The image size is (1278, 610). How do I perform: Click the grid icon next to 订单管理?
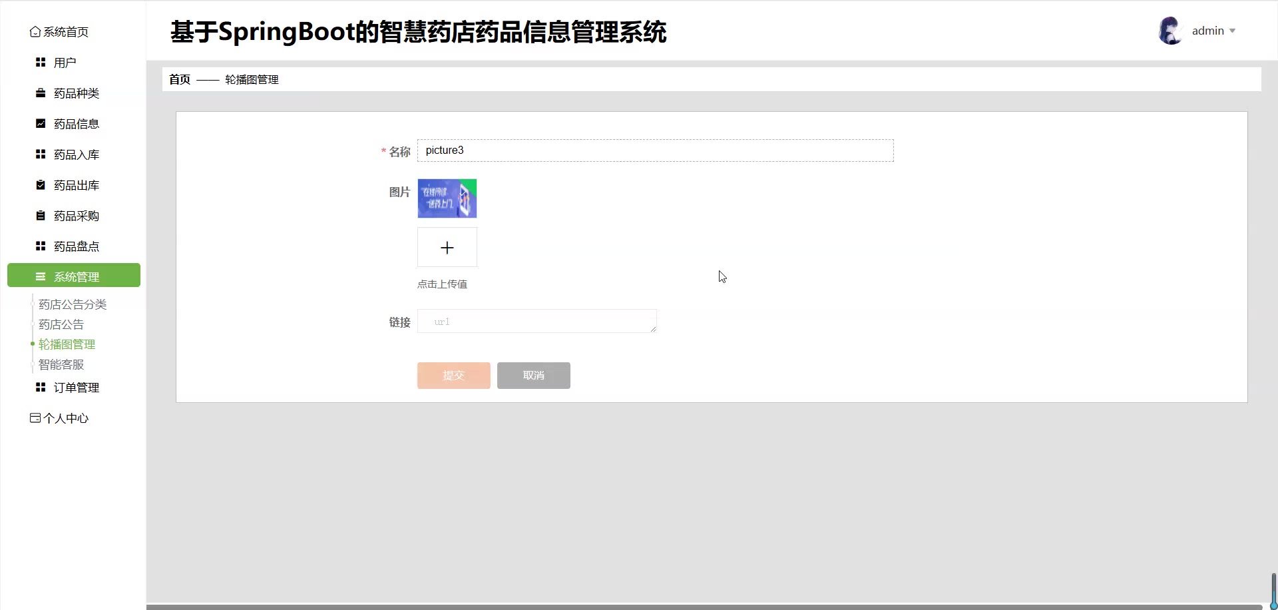pos(41,387)
